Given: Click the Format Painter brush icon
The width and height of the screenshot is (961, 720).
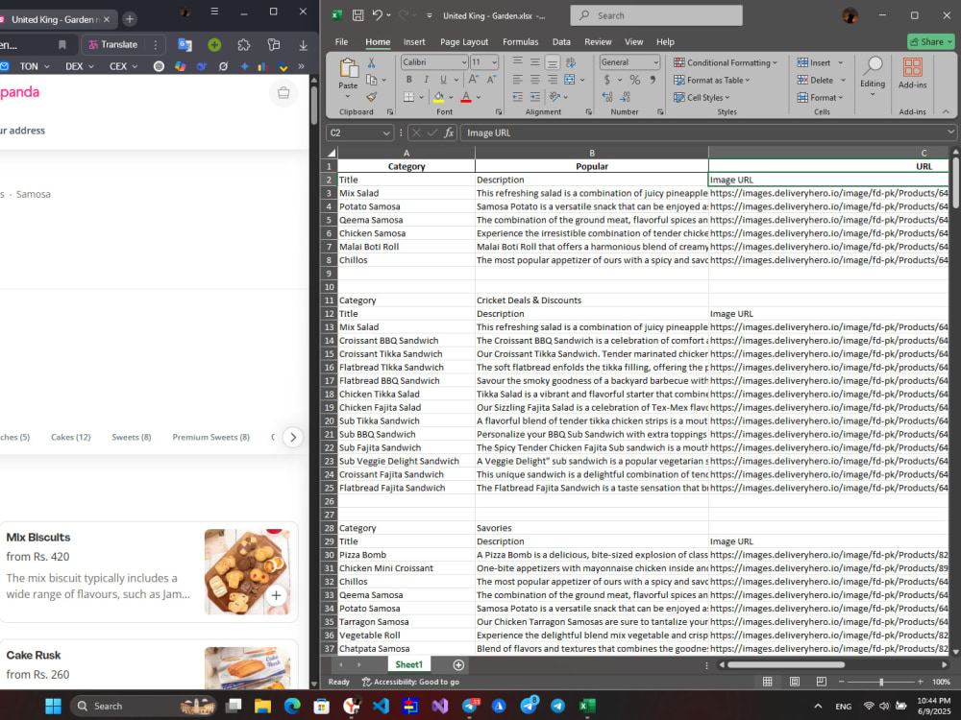Looking at the screenshot, I should pos(371,97).
